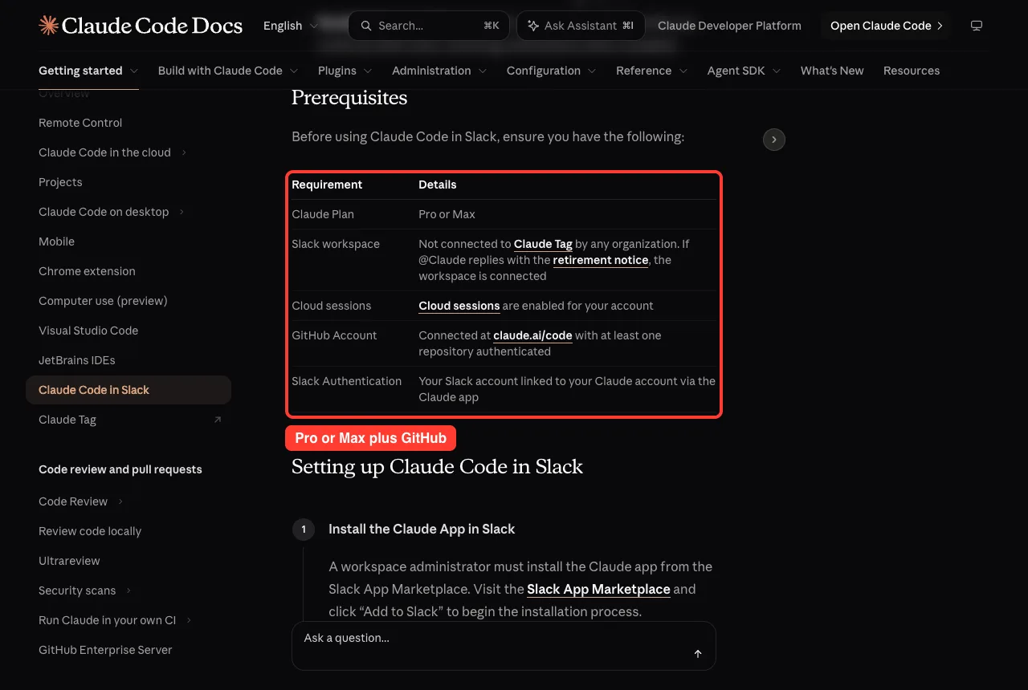This screenshot has height=690, width=1028.
Task: Expand the Build with Claude Code menu
Action: pyautogui.click(x=228, y=71)
